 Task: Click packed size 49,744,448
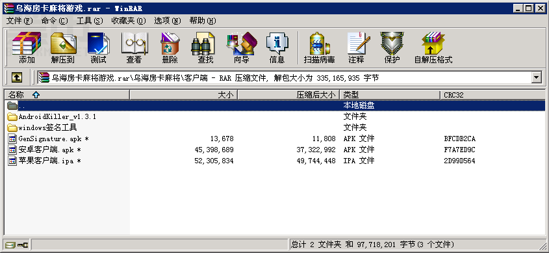(x=316, y=161)
